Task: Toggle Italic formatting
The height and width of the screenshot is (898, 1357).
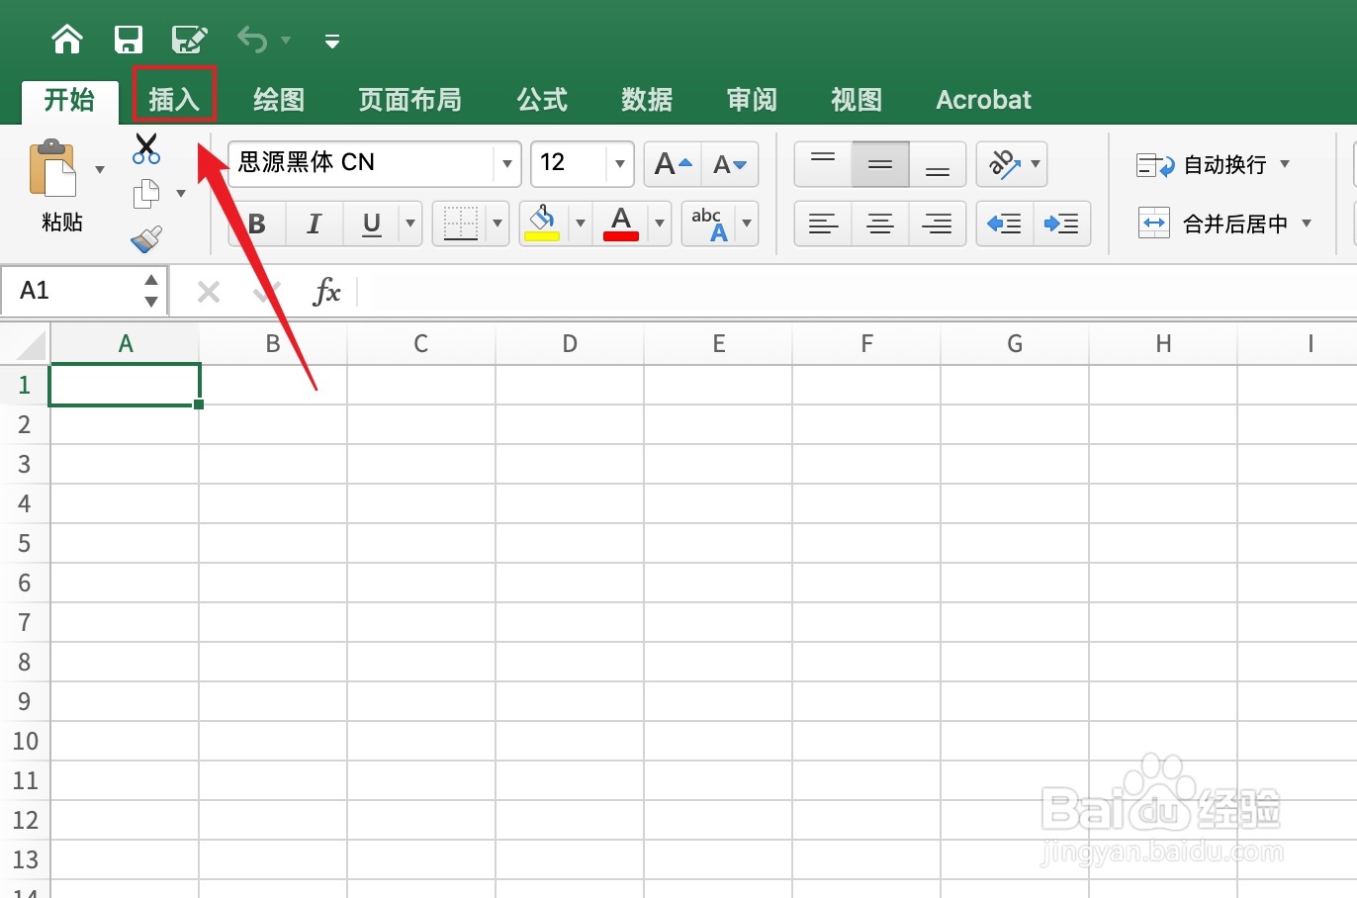Action: coord(315,224)
